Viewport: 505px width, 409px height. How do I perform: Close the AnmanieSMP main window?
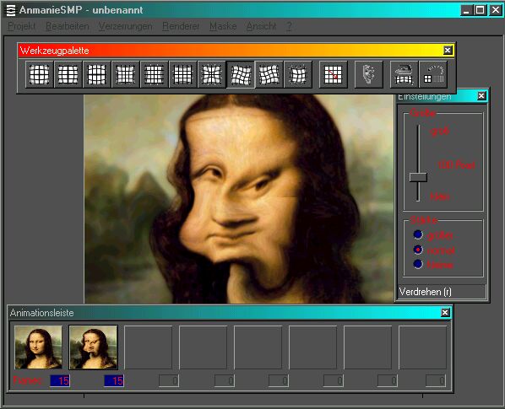[x=496, y=10]
